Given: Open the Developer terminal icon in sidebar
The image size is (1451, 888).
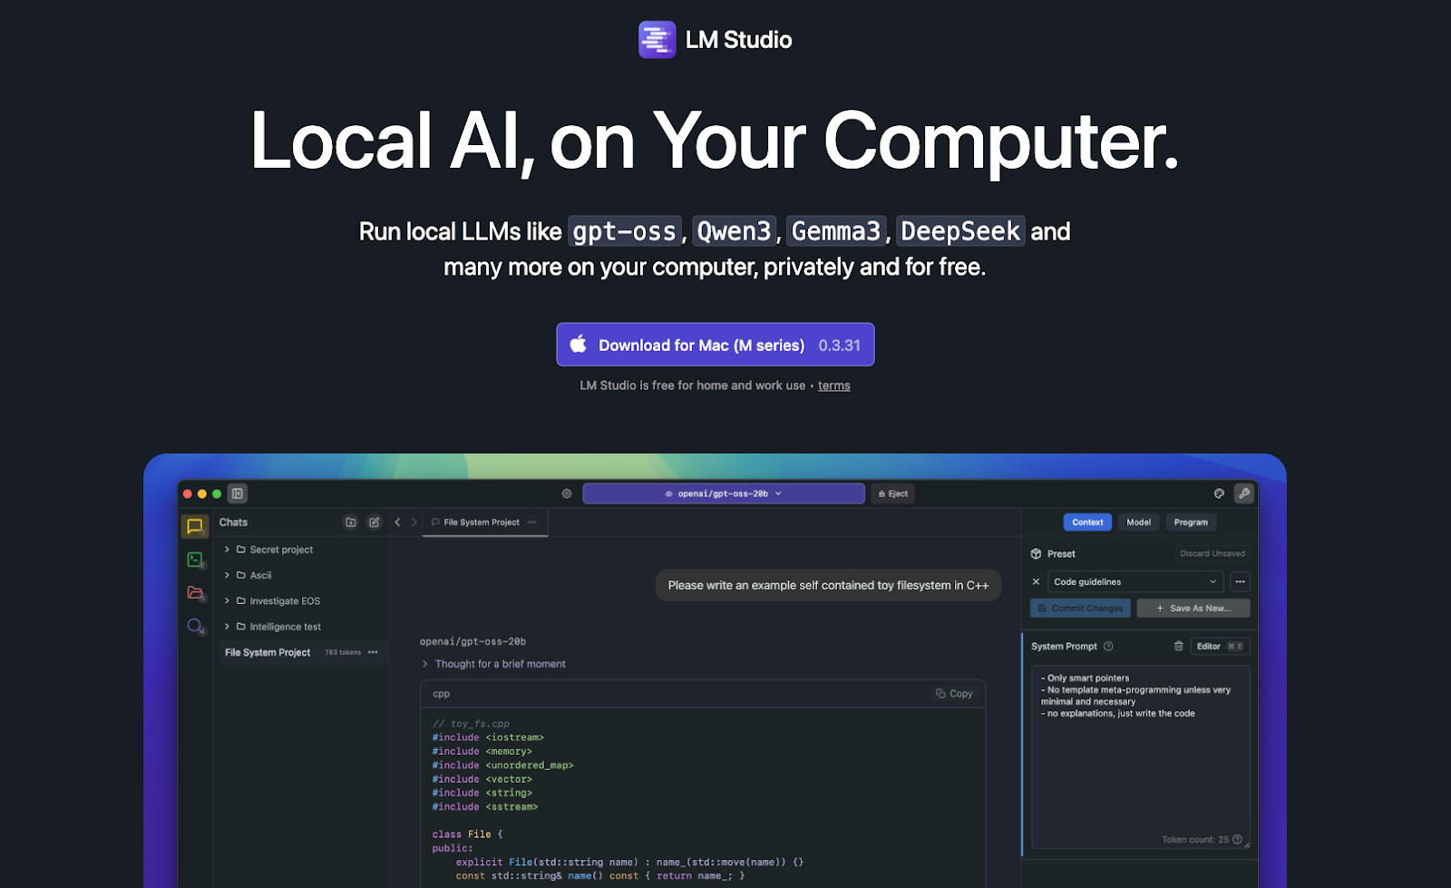Looking at the screenshot, I should [195, 560].
